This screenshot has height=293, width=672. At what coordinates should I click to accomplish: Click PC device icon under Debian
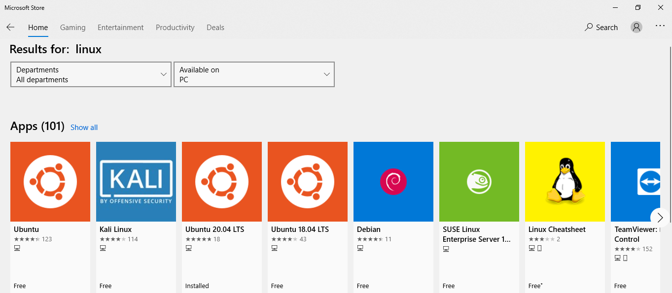tap(360, 248)
